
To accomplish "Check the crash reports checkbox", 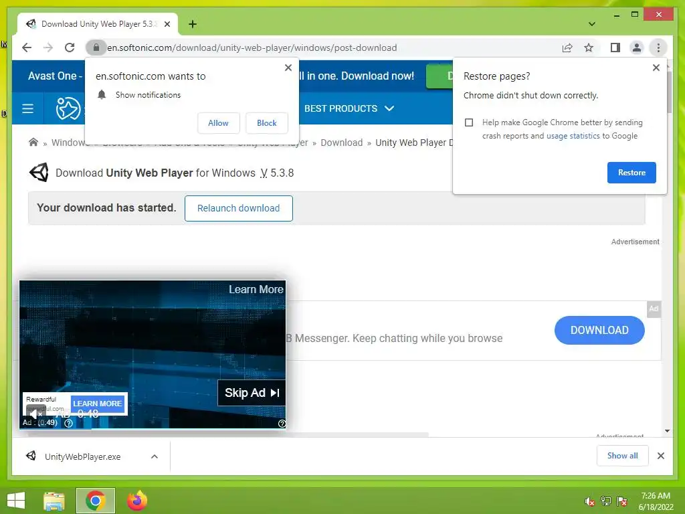I will [469, 122].
